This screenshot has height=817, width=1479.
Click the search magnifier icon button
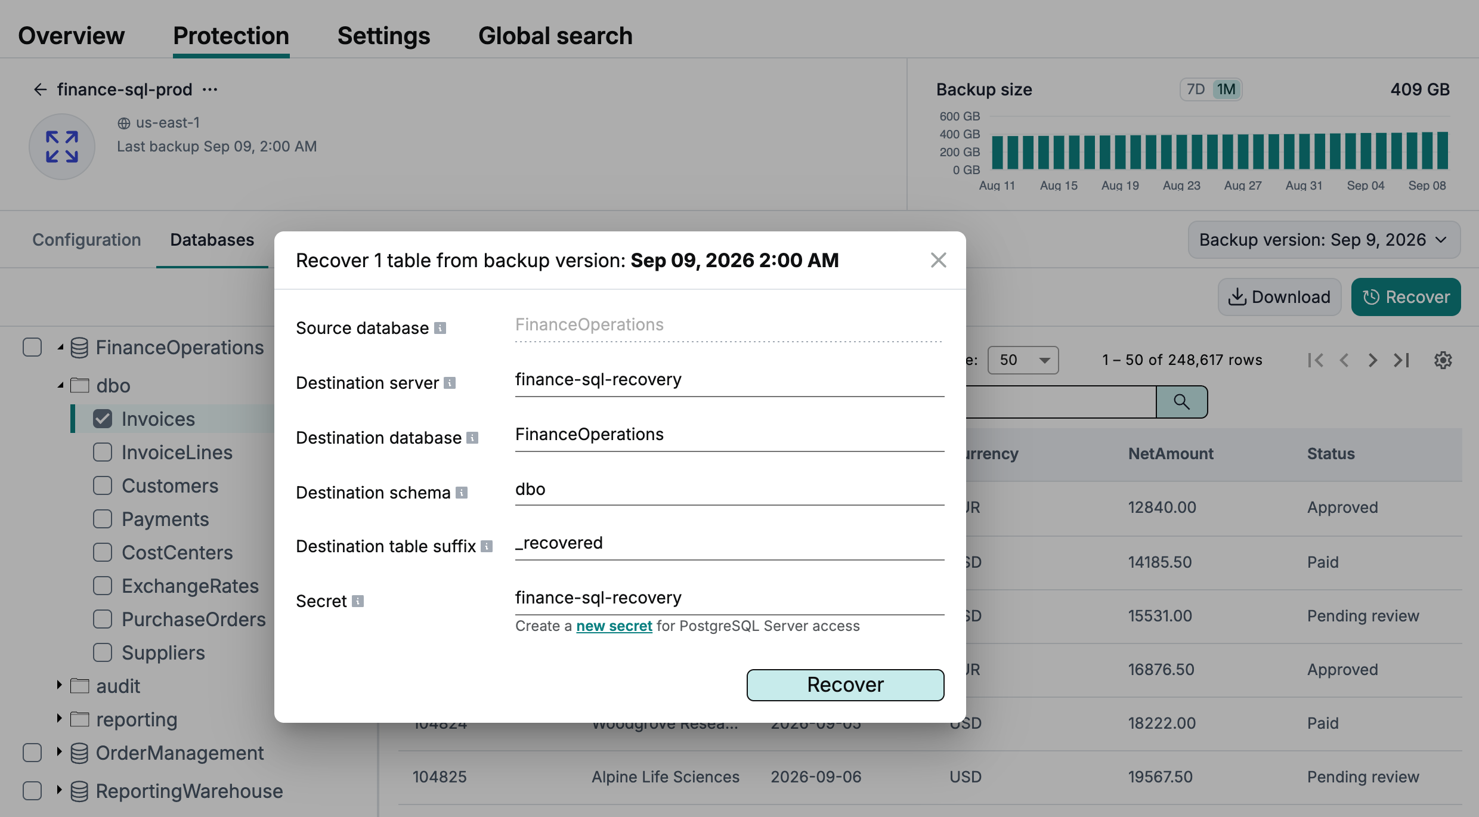click(x=1181, y=402)
